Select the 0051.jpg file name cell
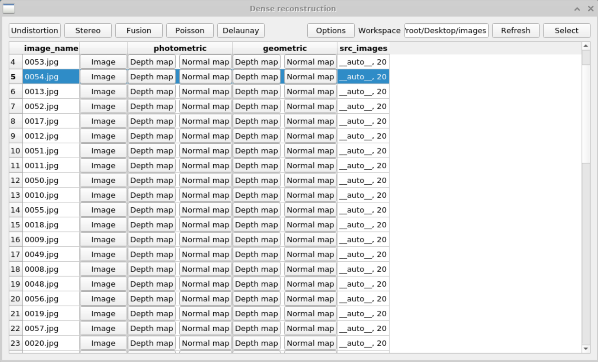The width and height of the screenshot is (598, 362). tap(51, 151)
